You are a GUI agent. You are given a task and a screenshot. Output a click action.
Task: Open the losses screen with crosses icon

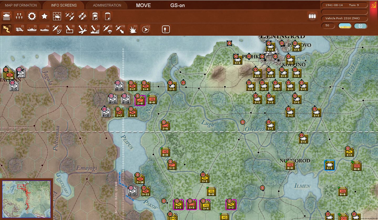[19, 16]
